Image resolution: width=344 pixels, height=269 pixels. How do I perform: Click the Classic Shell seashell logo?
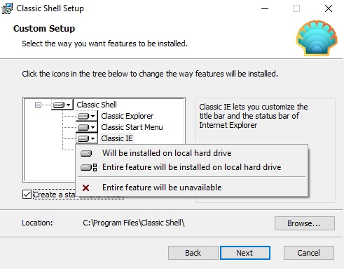(x=317, y=38)
